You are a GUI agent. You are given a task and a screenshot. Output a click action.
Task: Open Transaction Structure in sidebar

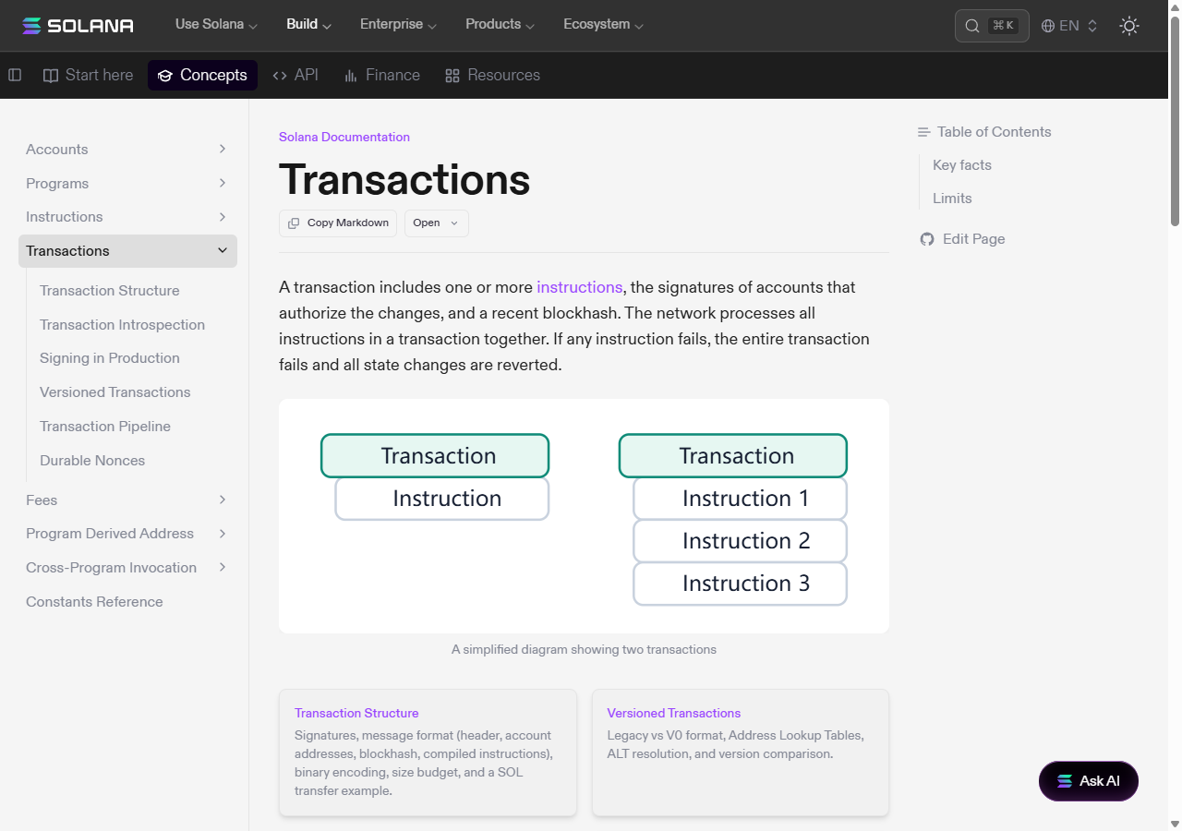pos(110,291)
